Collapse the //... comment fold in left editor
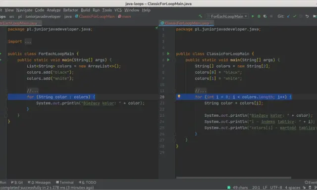Screen dimensions: 317x190 pos(6,91)
